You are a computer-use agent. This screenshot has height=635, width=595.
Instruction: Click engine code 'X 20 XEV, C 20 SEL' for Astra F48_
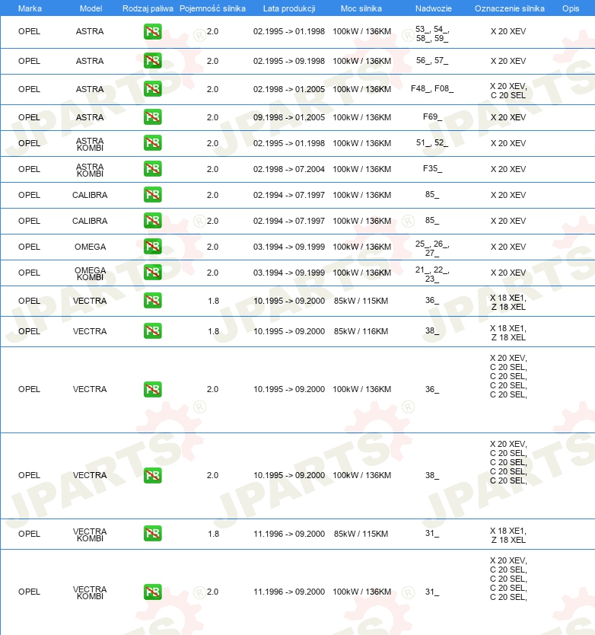[508, 91]
